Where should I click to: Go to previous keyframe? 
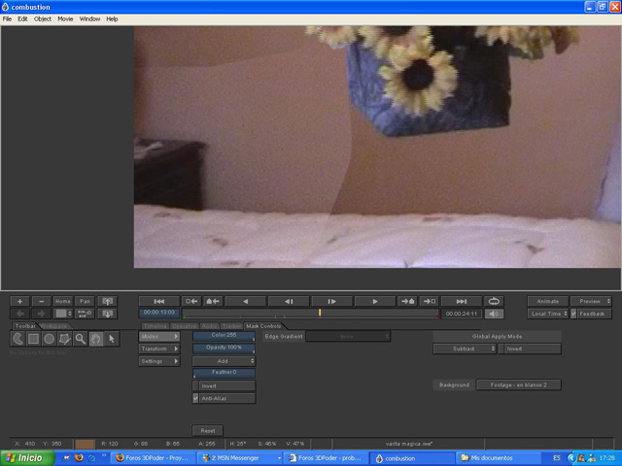tap(213, 301)
